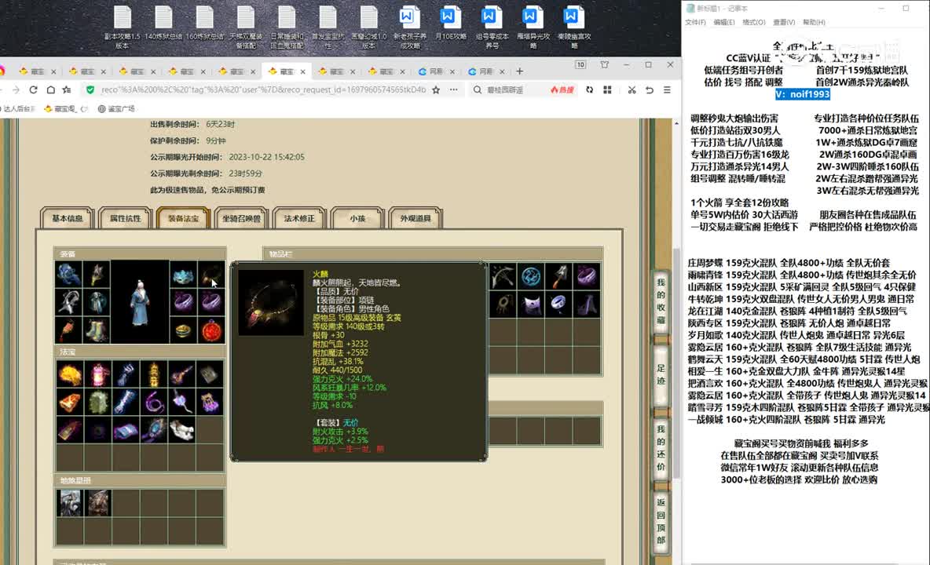
Task: Select the silver ring inventory item
Action: [x=558, y=304]
